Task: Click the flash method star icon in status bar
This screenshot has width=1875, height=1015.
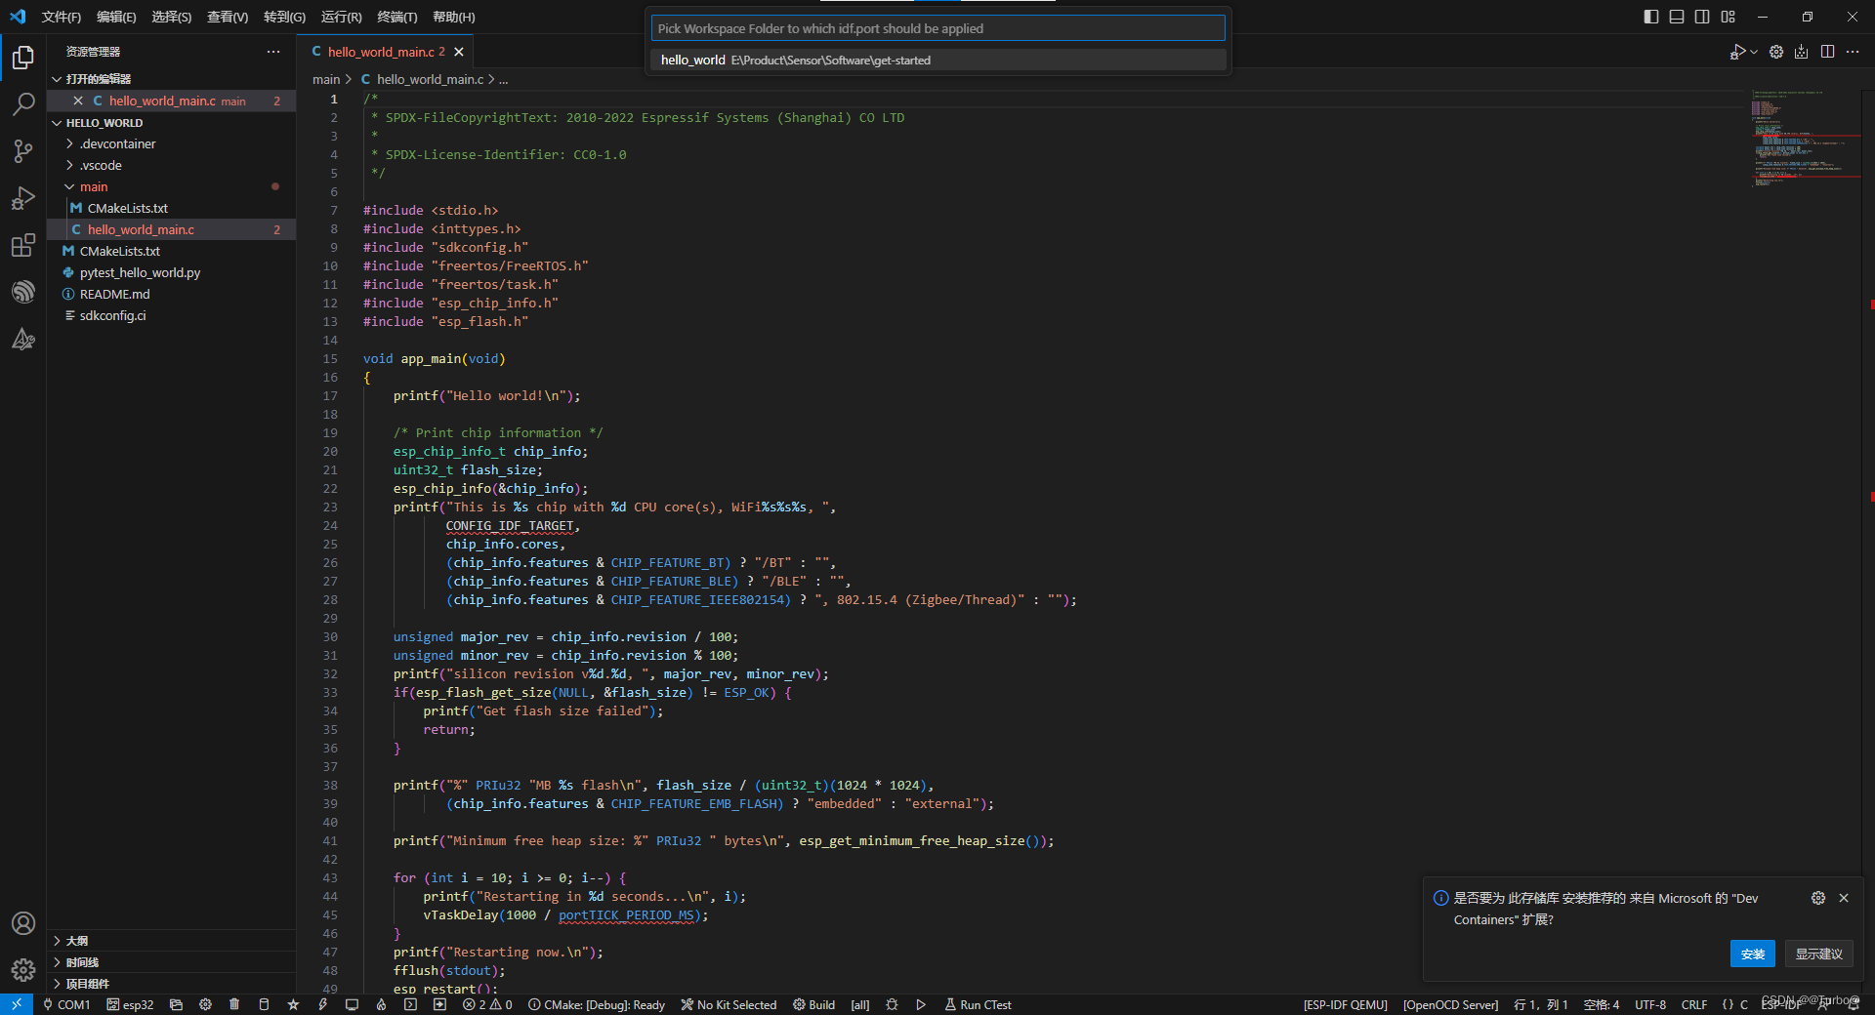Action: point(293,1004)
